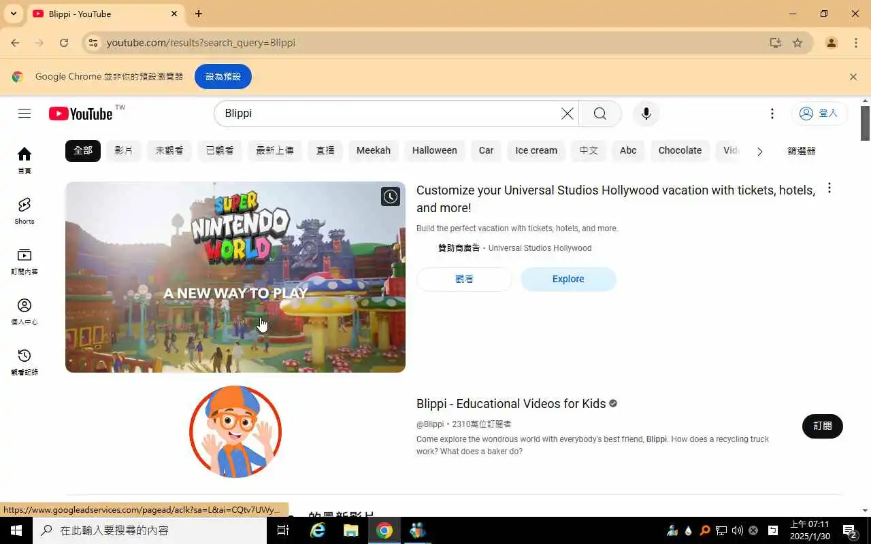
Task: Add ad video to Watch Later clock icon
Action: coord(391,197)
